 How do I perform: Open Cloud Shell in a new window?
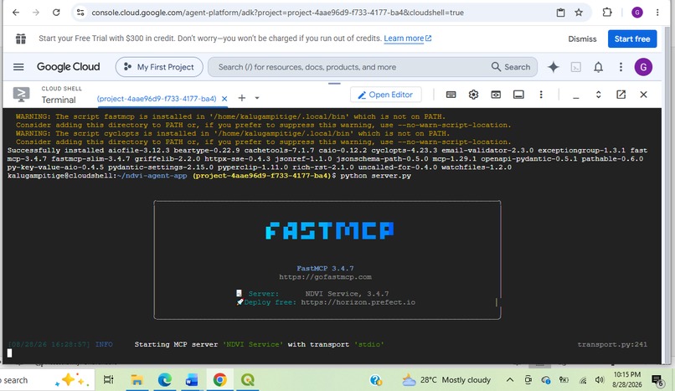click(621, 95)
